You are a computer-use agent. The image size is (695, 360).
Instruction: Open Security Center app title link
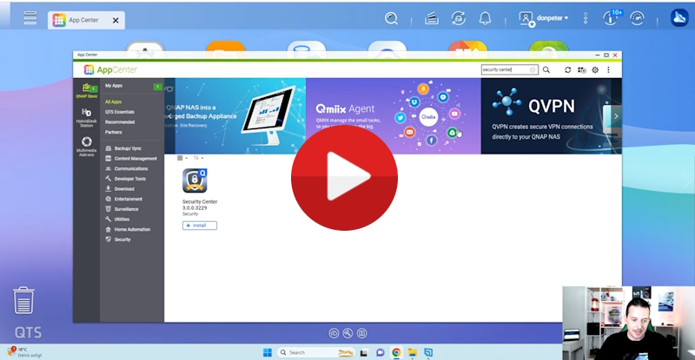pos(200,202)
